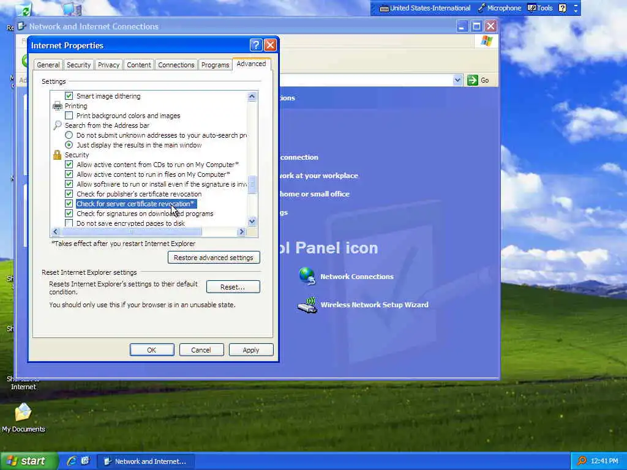627x470 pixels.
Task: Select Just display the results in main window
Action: 69,144
